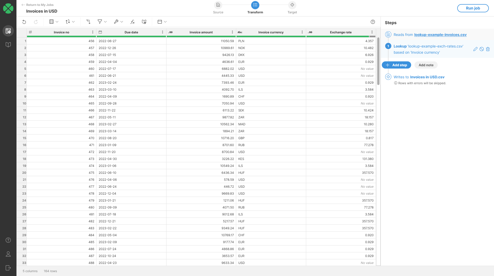
Task: Open the documentation book icon in sidebar
Action: click(8, 44)
